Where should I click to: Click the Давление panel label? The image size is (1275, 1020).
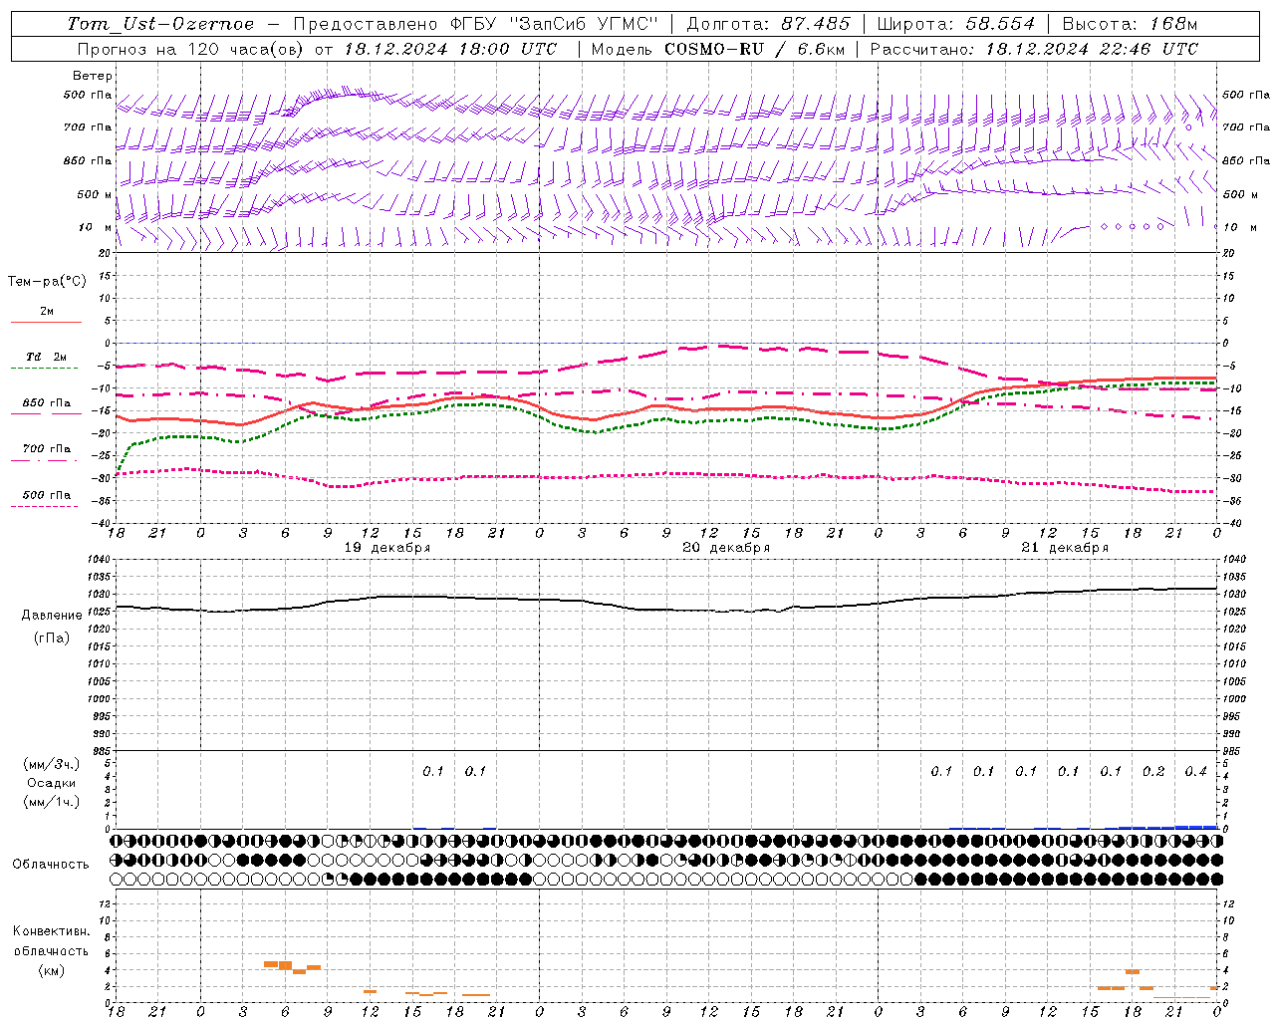coord(52,616)
